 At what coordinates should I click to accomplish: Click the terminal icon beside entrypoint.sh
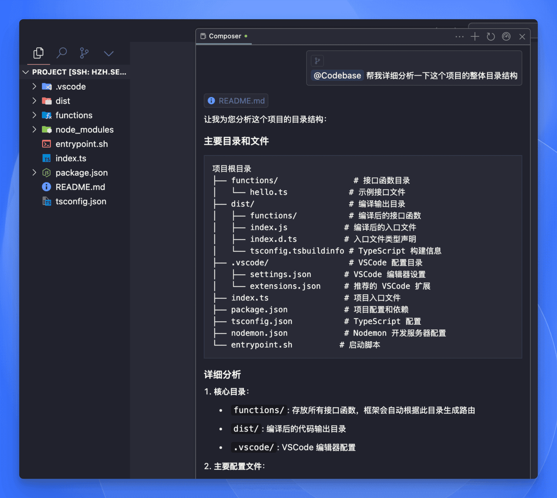click(46, 144)
